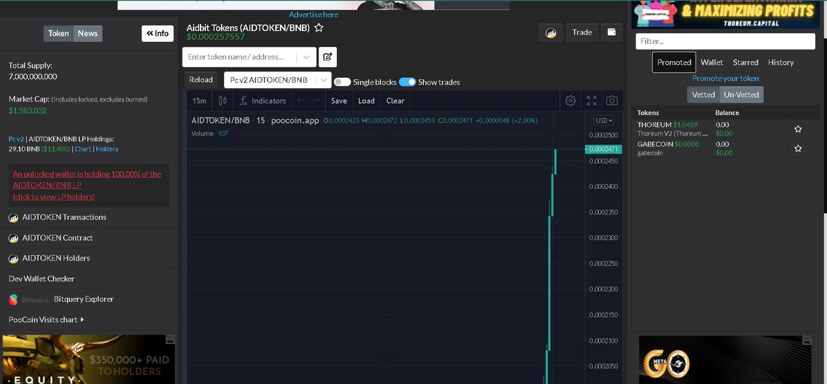Select the Vetted filter
This screenshot has width=827, height=384.
703,94
